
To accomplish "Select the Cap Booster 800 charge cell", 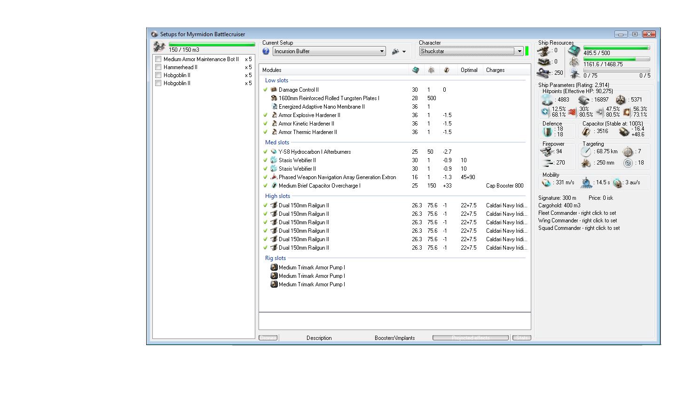I will pyautogui.click(x=505, y=186).
